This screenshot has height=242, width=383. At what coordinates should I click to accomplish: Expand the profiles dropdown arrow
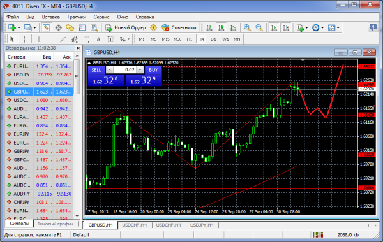(34, 28)
